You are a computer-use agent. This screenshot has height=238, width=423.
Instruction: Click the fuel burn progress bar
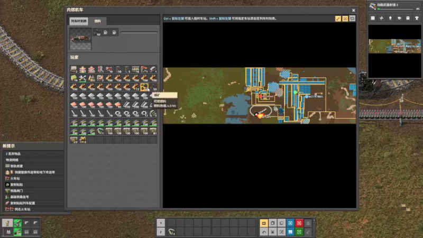tap(139, 33)
